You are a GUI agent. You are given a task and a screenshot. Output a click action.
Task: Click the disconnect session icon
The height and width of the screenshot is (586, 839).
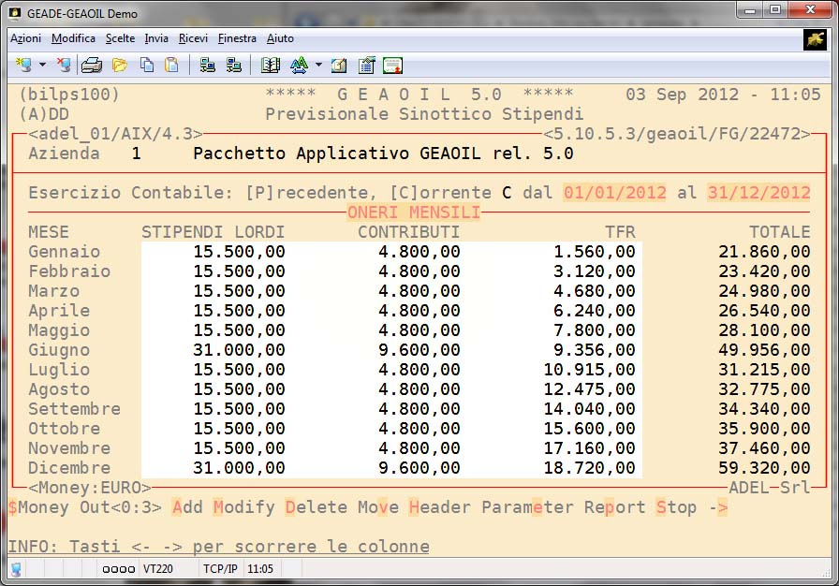point(63,66)
